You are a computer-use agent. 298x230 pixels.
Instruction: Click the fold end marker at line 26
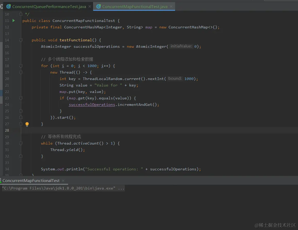(21, 117)
